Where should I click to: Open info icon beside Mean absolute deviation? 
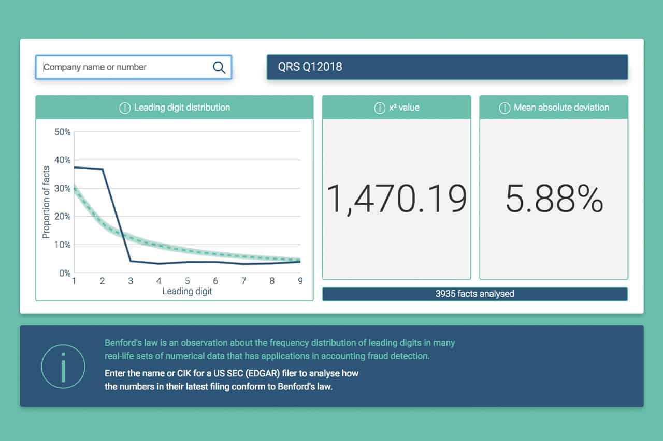point(504,108)
